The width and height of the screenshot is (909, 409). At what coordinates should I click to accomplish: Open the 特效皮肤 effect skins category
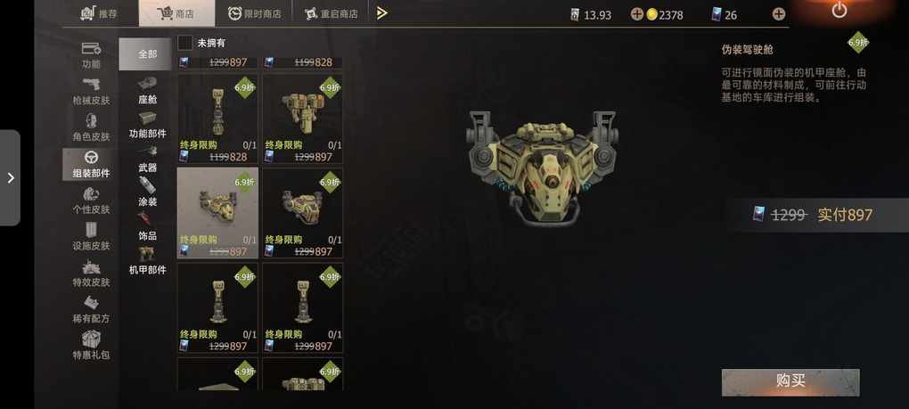pyautogui.click(x=91, y=274)
